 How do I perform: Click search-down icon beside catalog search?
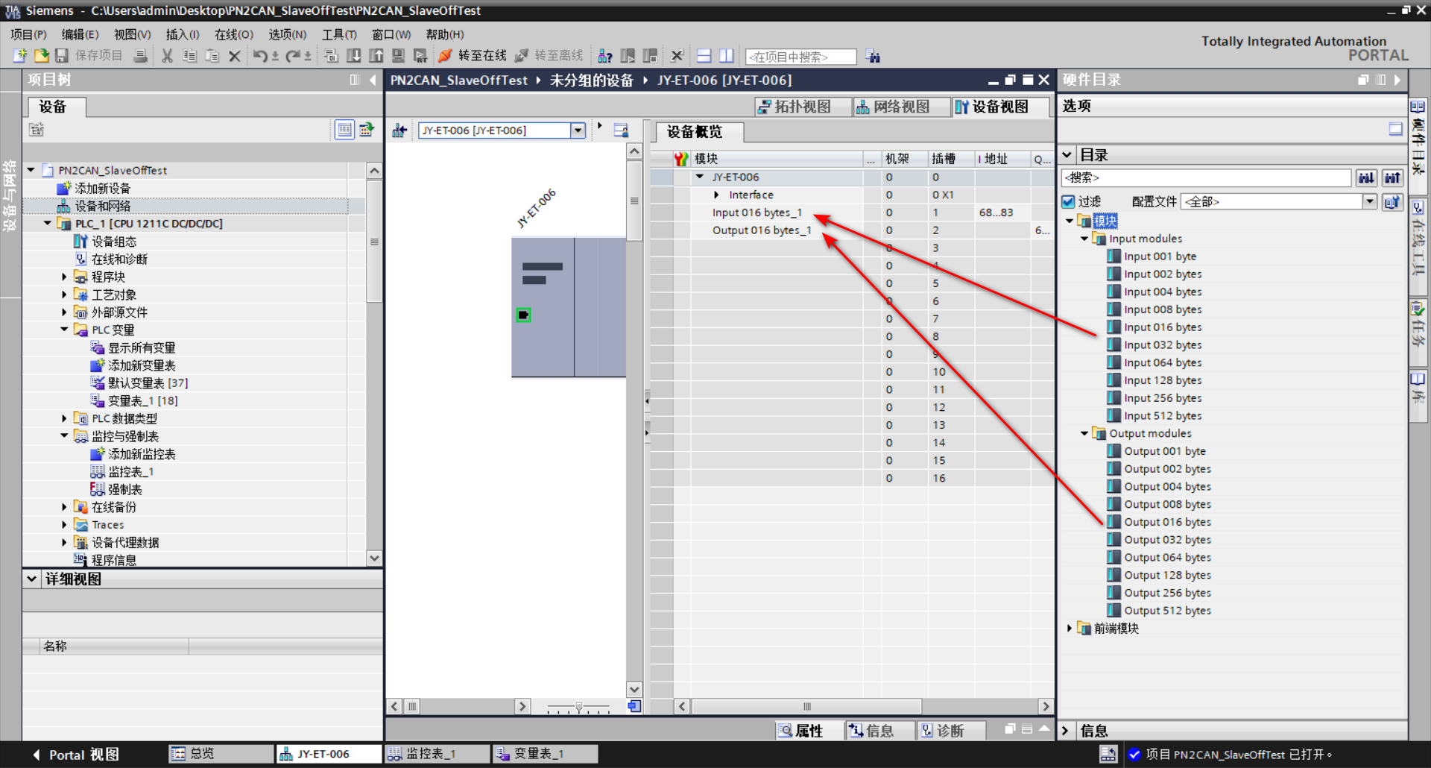[1365, 177]
